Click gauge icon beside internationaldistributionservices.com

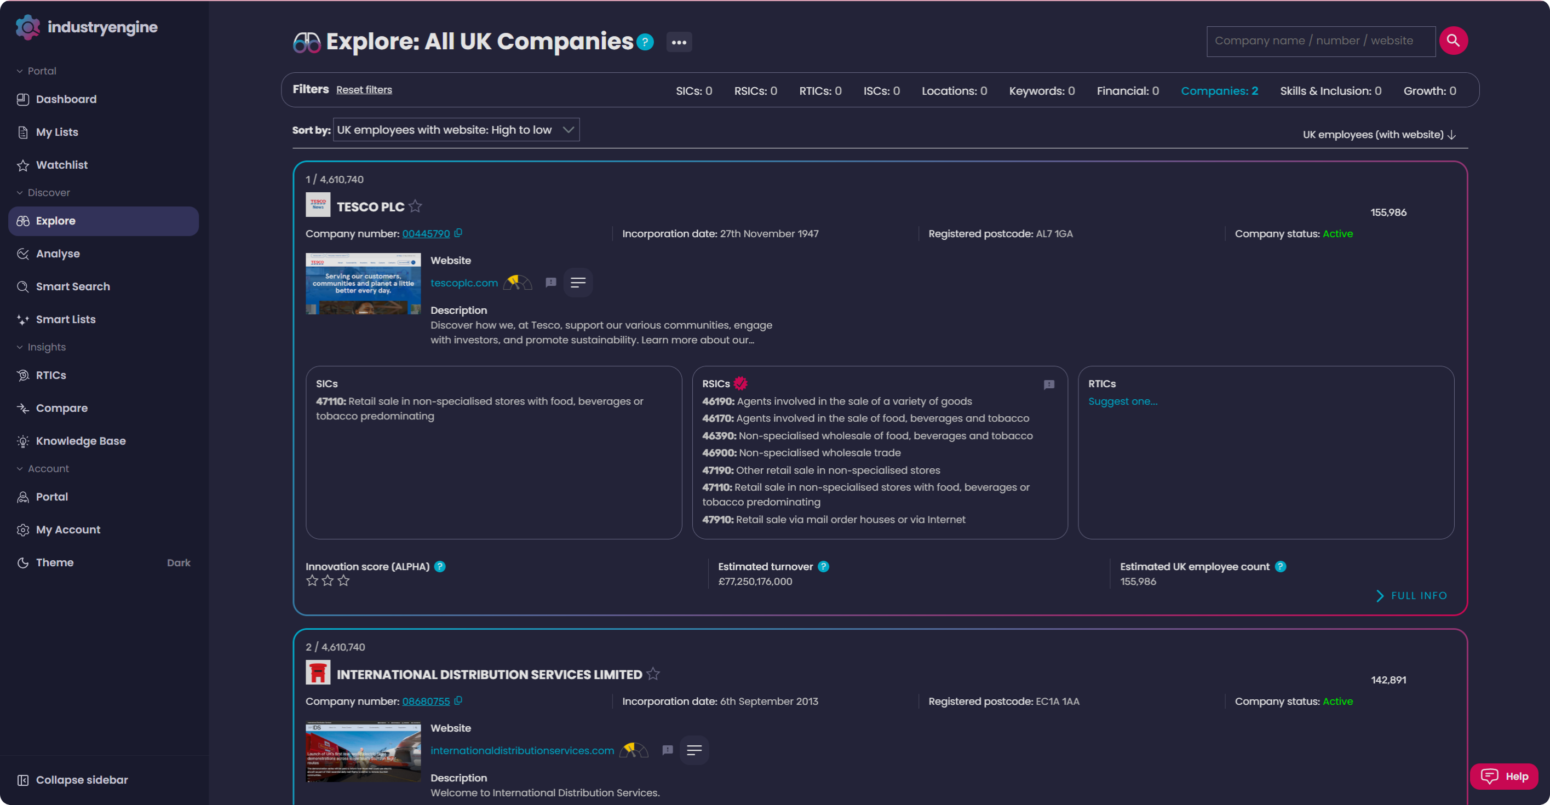point(634,750)
